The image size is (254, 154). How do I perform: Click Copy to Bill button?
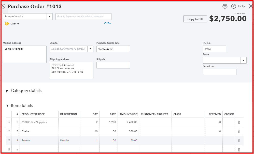click(195, 19)
